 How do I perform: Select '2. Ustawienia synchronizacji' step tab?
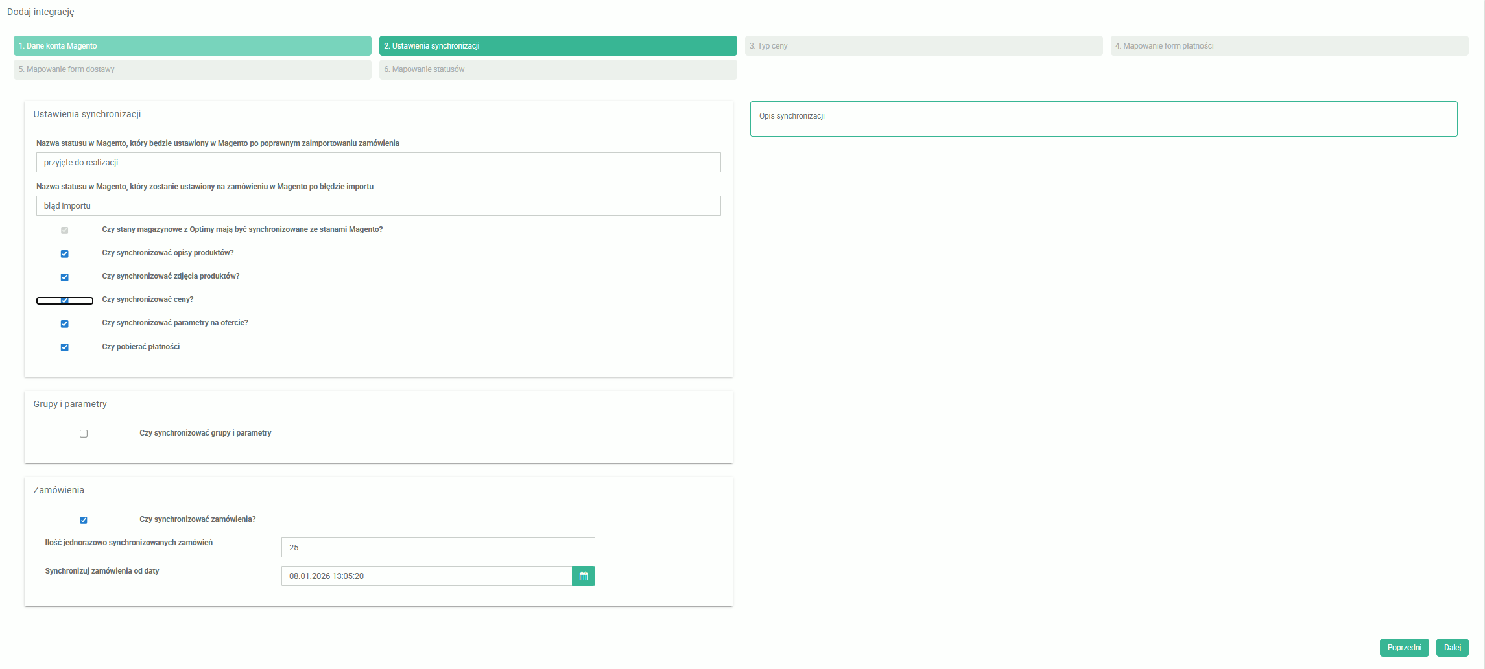(x=558, y=46)
